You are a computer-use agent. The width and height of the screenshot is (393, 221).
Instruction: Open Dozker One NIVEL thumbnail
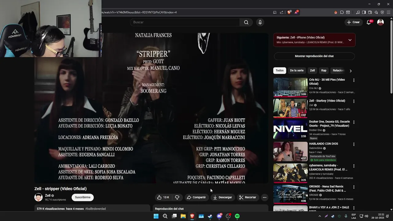(x=290, y=130)
